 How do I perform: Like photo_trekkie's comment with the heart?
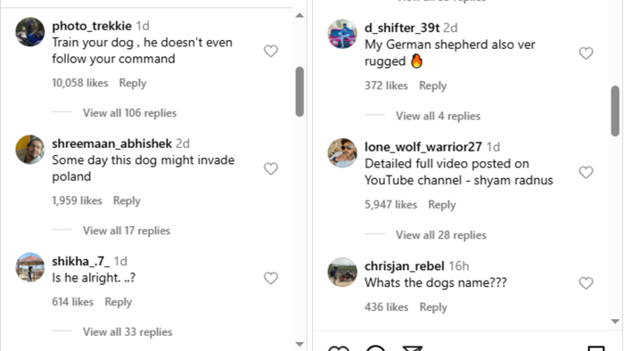(271, 51)
